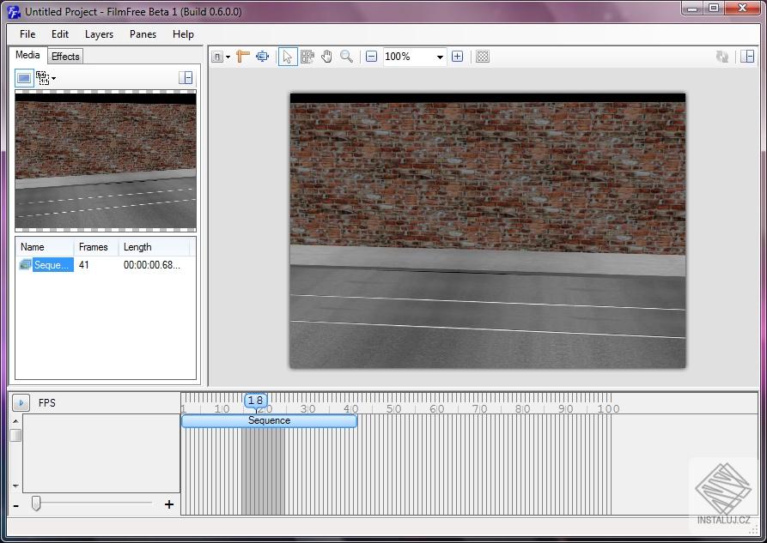Toggle the checkerboard transparency background icon
The image size is (767, 543).
click(482, 57)
